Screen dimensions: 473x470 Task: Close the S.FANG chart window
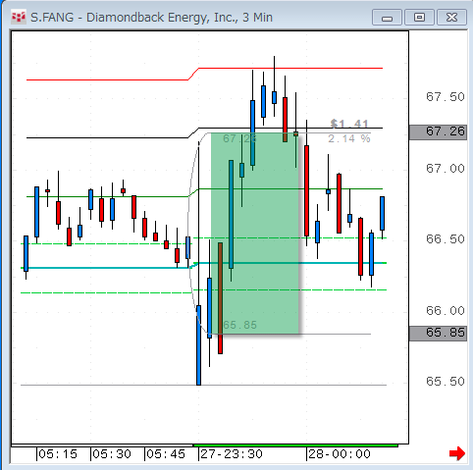(451, 18)
